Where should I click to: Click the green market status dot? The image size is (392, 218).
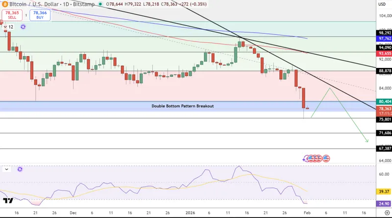click(x=100, y=4)
